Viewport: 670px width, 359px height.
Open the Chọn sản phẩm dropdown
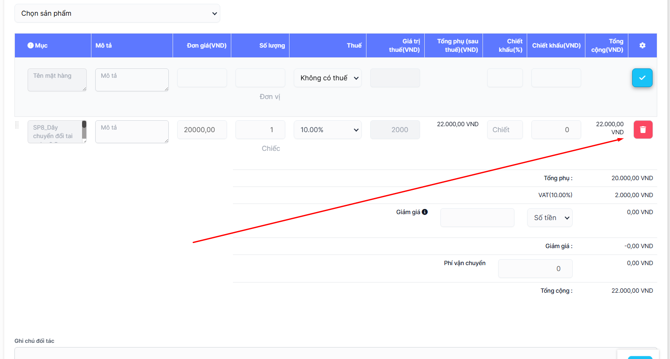coord(117,14)
